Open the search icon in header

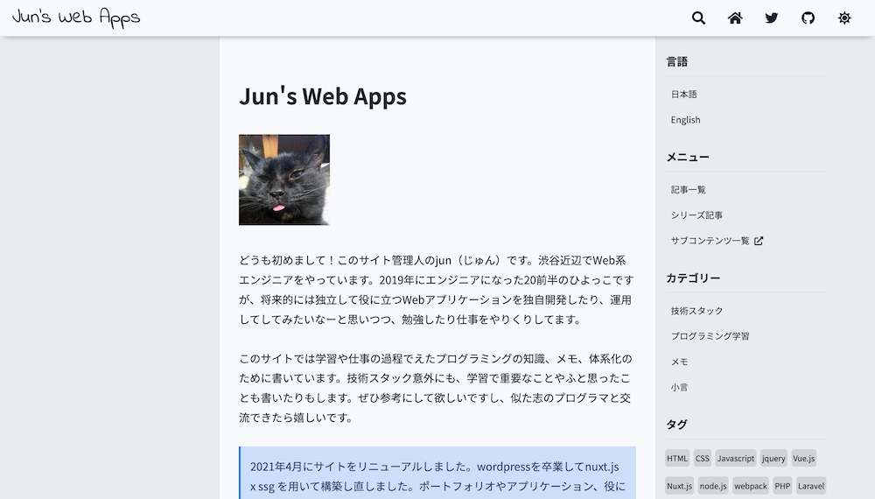pyautogui.click(x=698, y=18)
